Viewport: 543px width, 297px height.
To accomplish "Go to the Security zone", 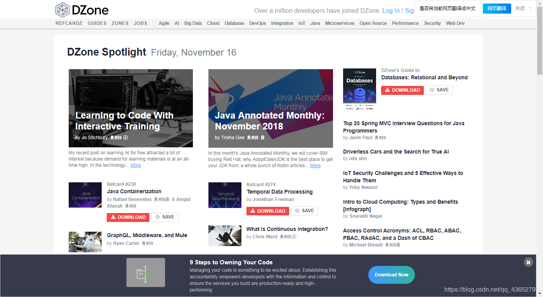I will pos(432,23).
